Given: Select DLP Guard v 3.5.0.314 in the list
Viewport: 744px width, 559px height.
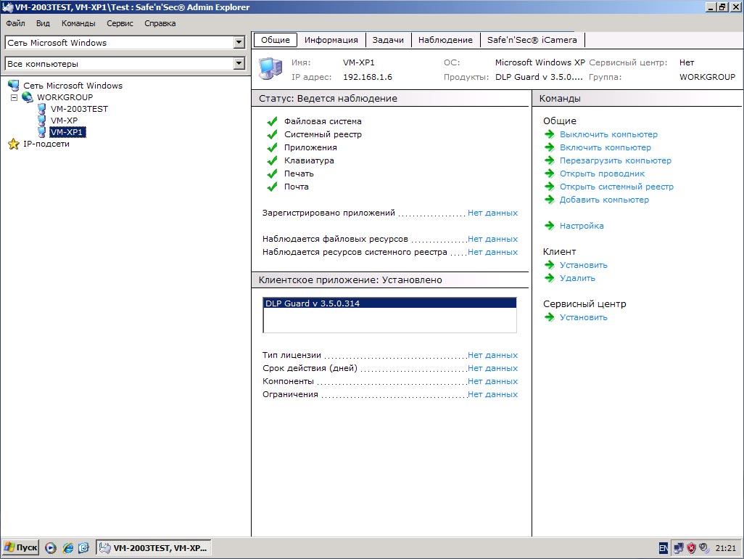Looking at the screenshot, I should pos(389,303).
